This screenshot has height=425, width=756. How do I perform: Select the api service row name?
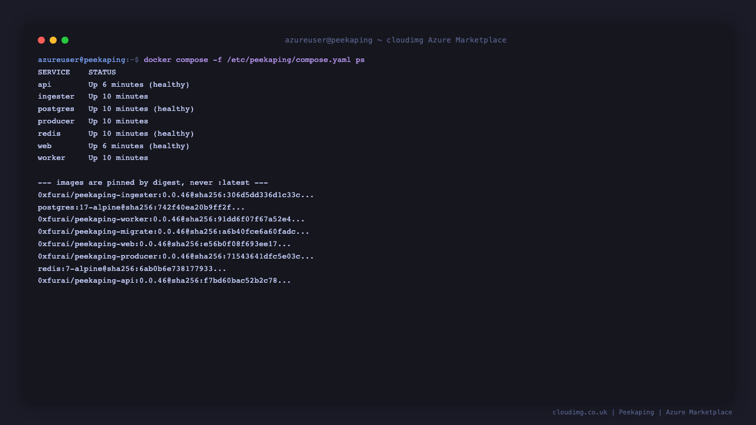(45, 84)
